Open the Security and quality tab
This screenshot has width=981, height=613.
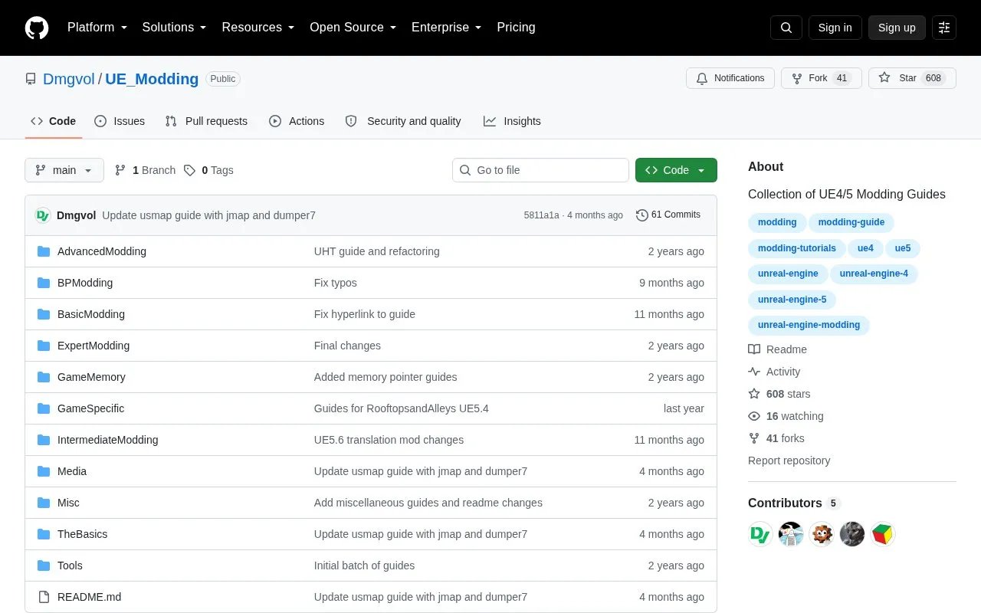pos(403,121)
